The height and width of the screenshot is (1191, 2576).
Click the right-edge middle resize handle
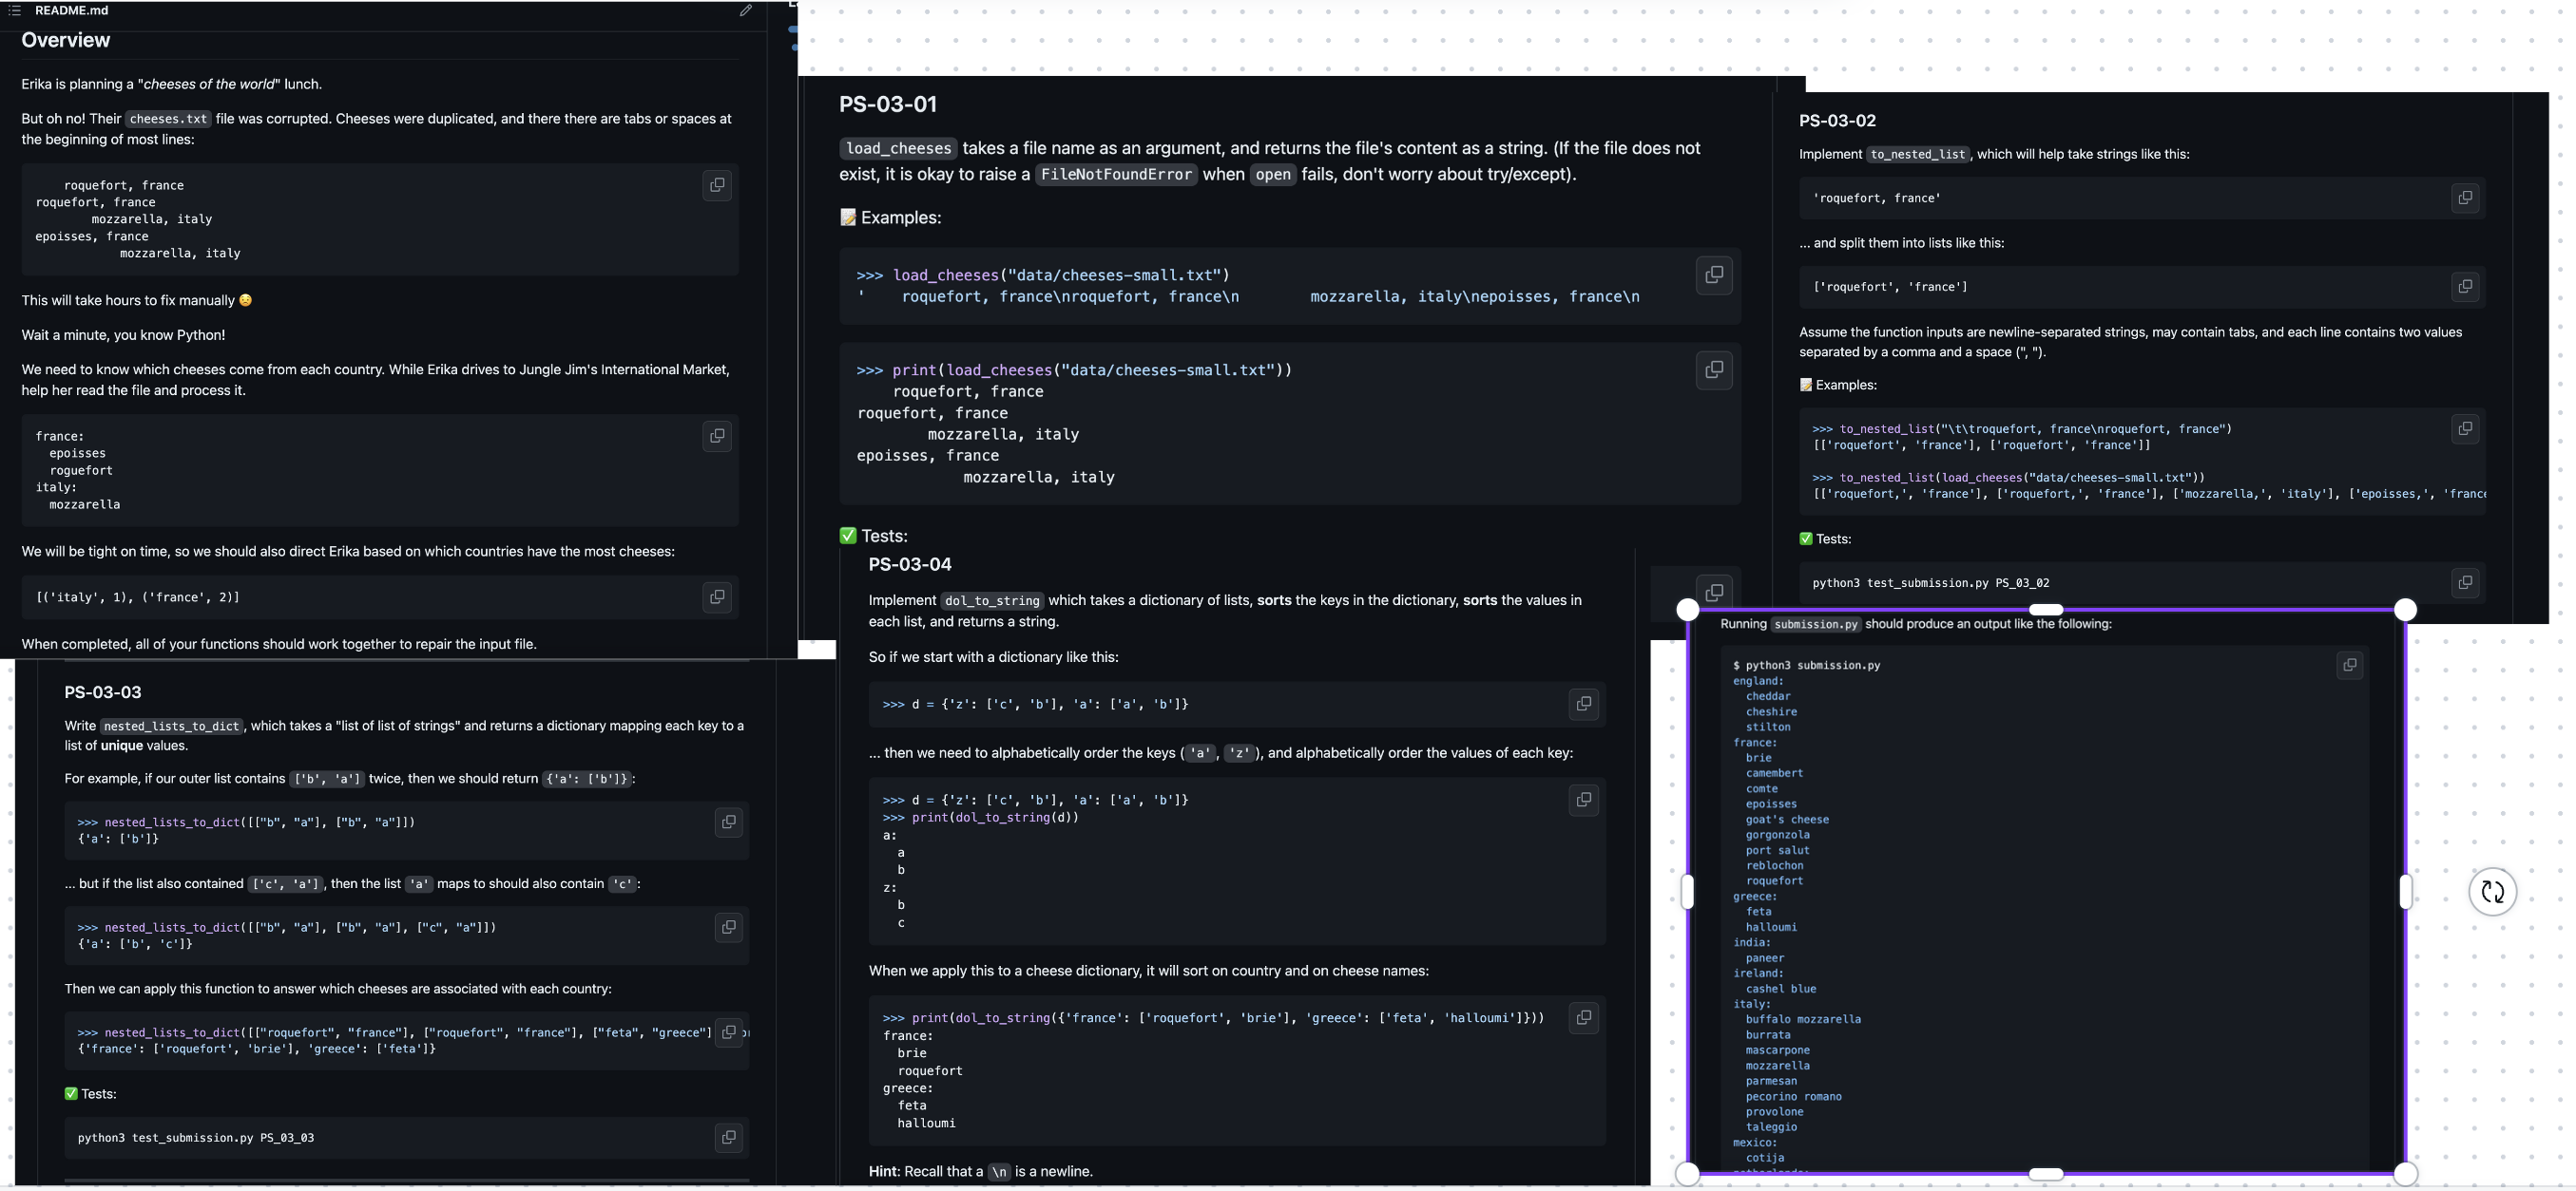point(2405,891)
